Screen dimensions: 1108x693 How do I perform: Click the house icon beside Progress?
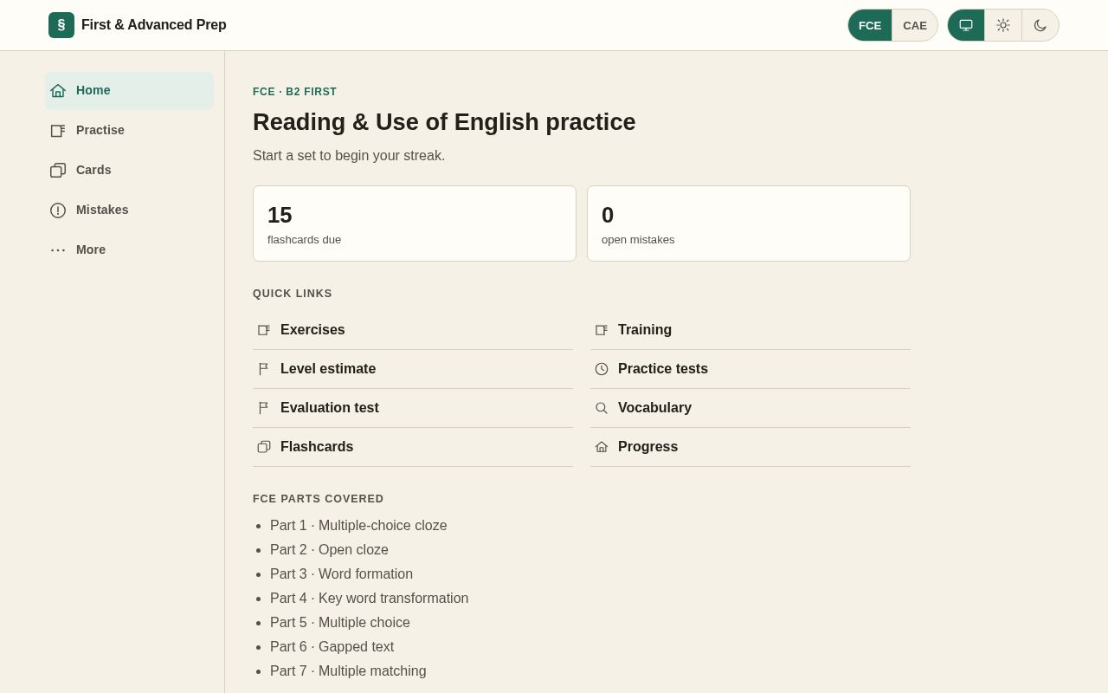click(x=602, y=447)
